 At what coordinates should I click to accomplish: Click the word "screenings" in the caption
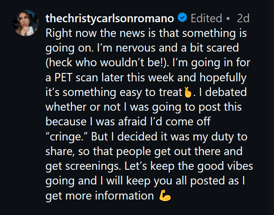93,166
